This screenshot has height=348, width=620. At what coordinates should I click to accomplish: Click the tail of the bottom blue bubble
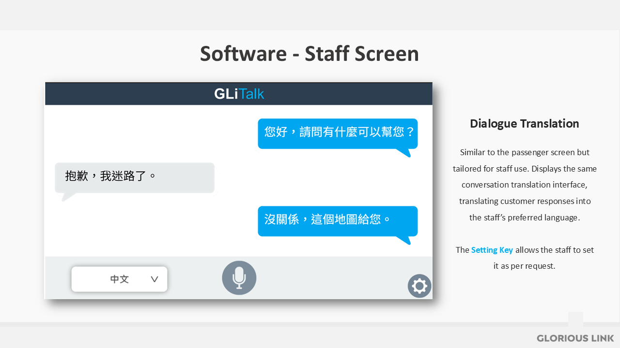(405, 240)
